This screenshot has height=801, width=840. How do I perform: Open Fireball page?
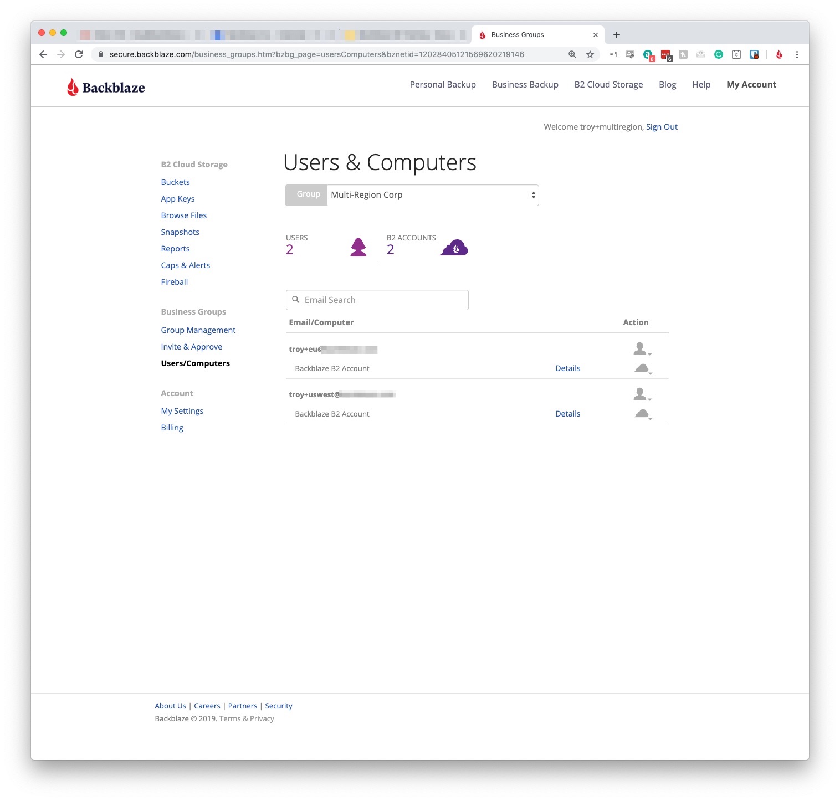click(x=175, y=282)
